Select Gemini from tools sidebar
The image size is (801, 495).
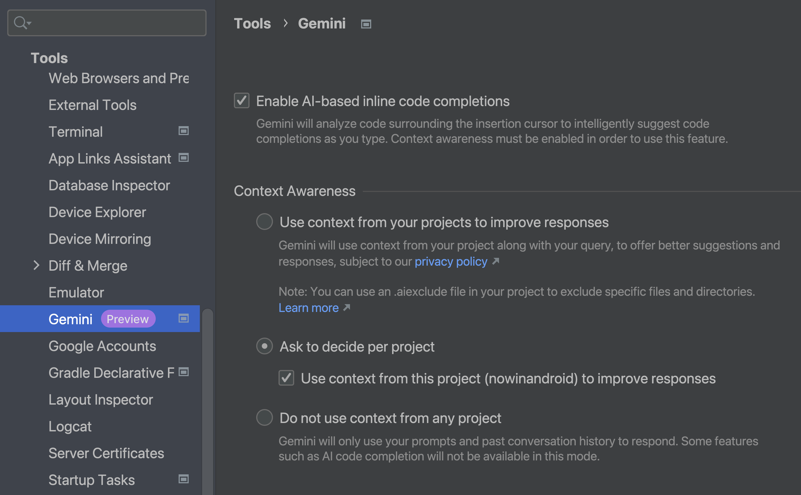pos(69,318)
